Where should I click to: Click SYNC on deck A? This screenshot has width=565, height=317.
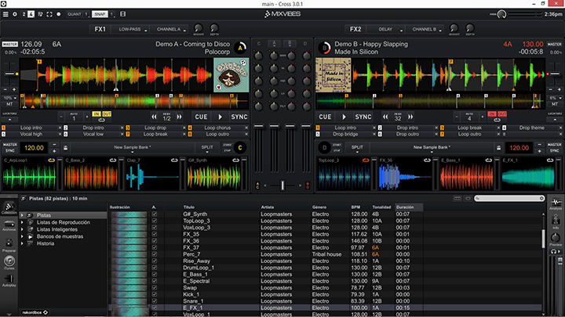[x=239, y=117]
